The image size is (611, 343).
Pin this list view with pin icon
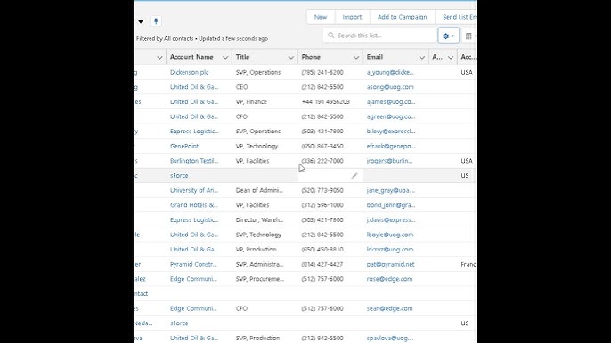point(156,21)
